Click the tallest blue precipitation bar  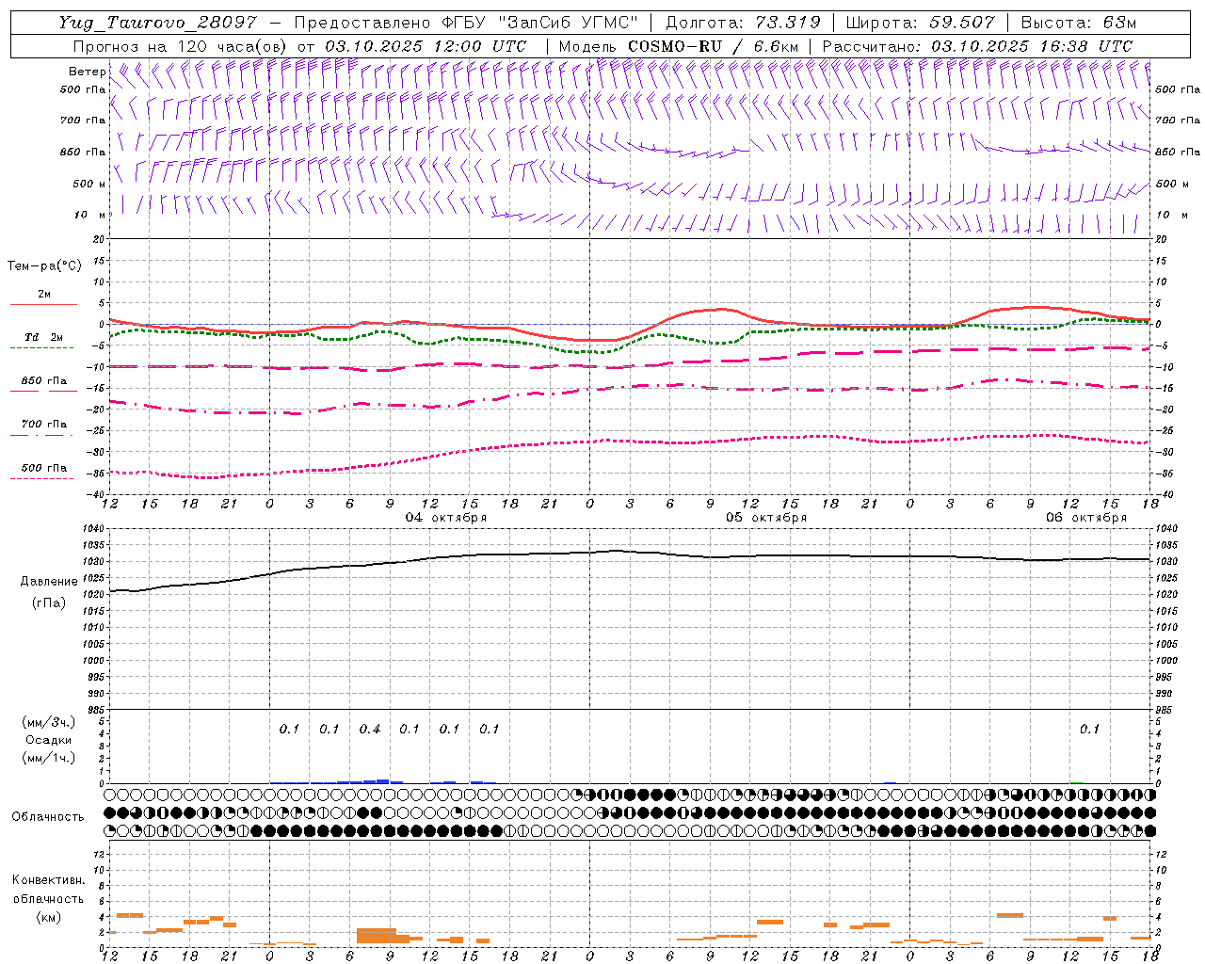pyautogui.click(x=383, y=780)
